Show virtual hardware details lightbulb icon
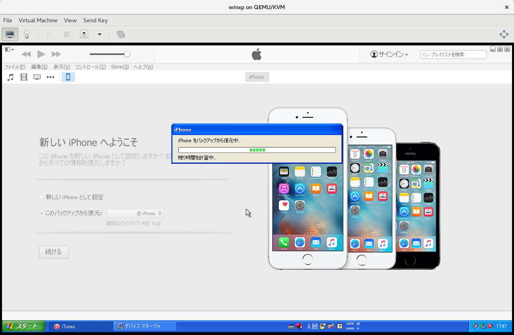 pyautogui.click(x=27, y=34)
